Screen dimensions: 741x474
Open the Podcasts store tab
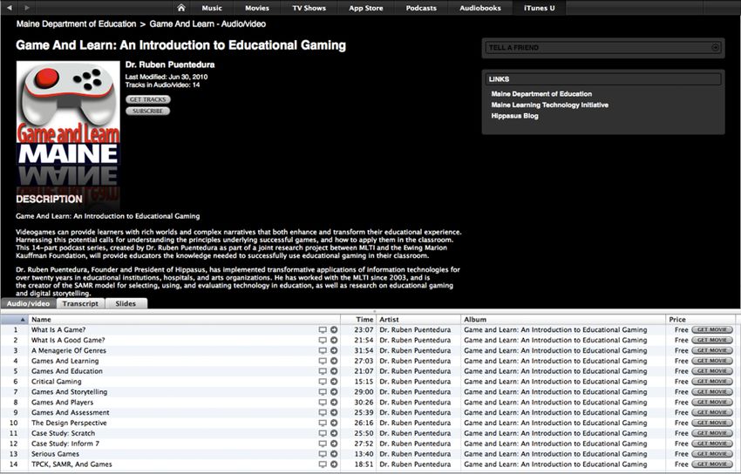coord(421,8)
